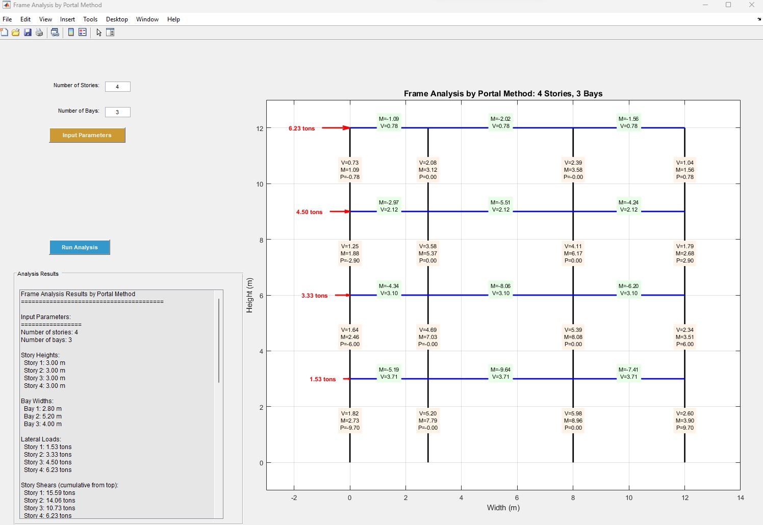Click the Input Parameters button

87,135
